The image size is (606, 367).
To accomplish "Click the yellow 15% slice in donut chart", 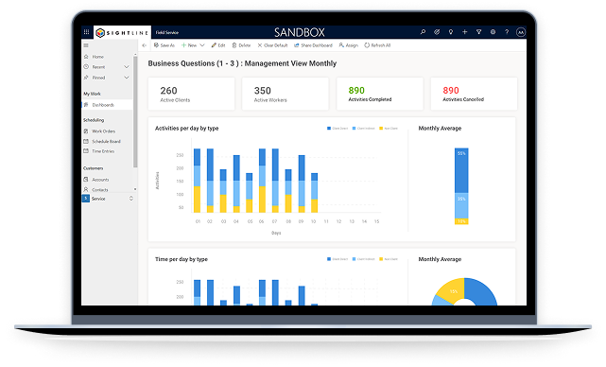I will click(x=452, y=290).
